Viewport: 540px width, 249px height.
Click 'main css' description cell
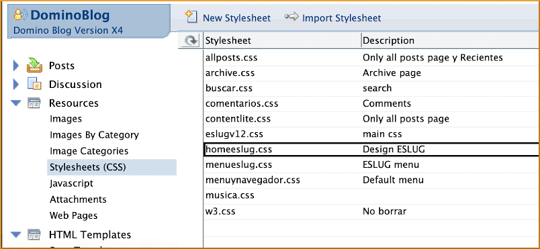(x=382, y=134)
